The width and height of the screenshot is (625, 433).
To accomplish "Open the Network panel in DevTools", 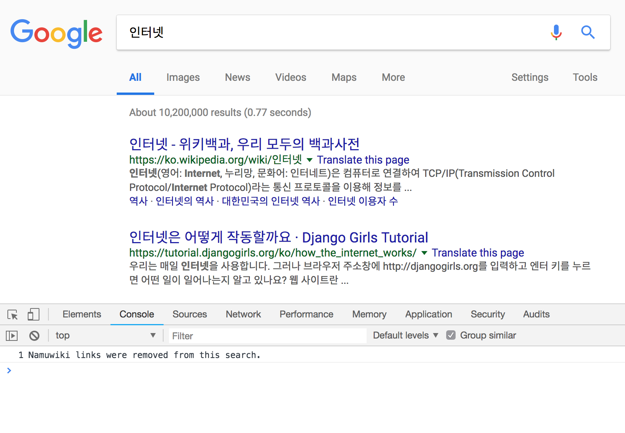I will (243, 314).
